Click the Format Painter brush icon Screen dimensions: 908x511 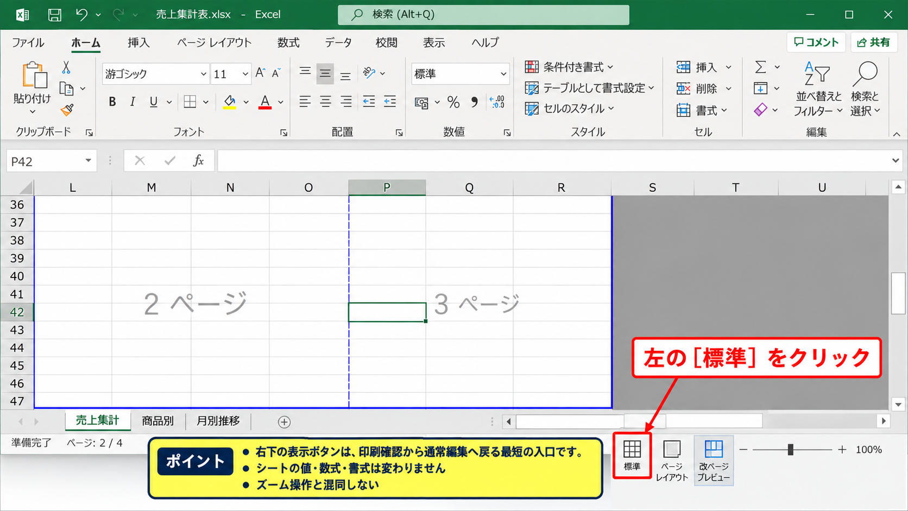(x=67, y=110)
